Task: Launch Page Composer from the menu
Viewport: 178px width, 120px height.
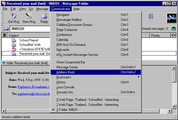Action: click(96, 30)
